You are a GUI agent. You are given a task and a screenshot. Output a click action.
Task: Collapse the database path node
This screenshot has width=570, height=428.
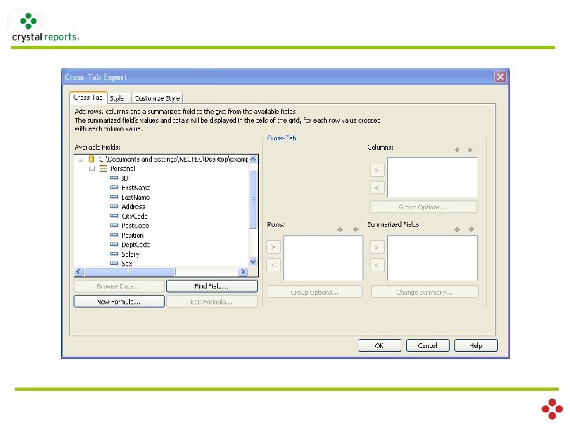[81, 159]
